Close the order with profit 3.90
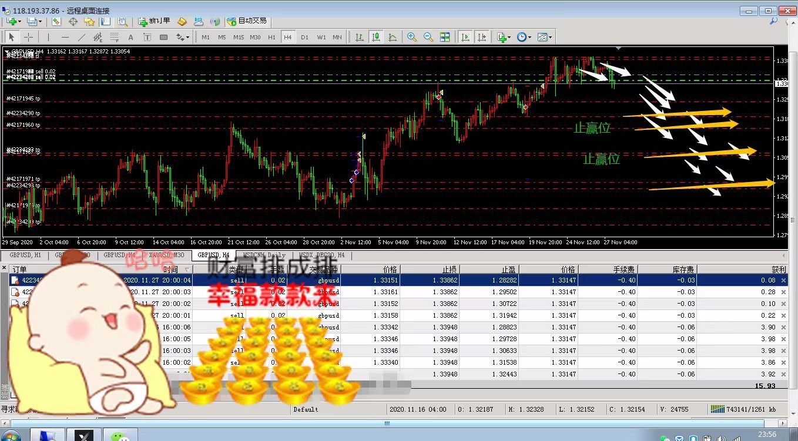798x441 pixels. tap(783, 327)
